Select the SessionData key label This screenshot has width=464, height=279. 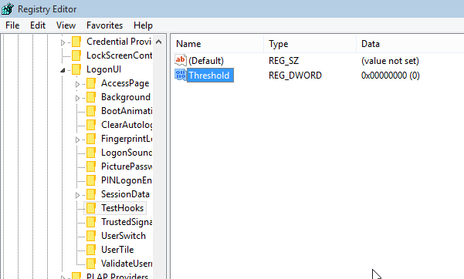[126, 194]
